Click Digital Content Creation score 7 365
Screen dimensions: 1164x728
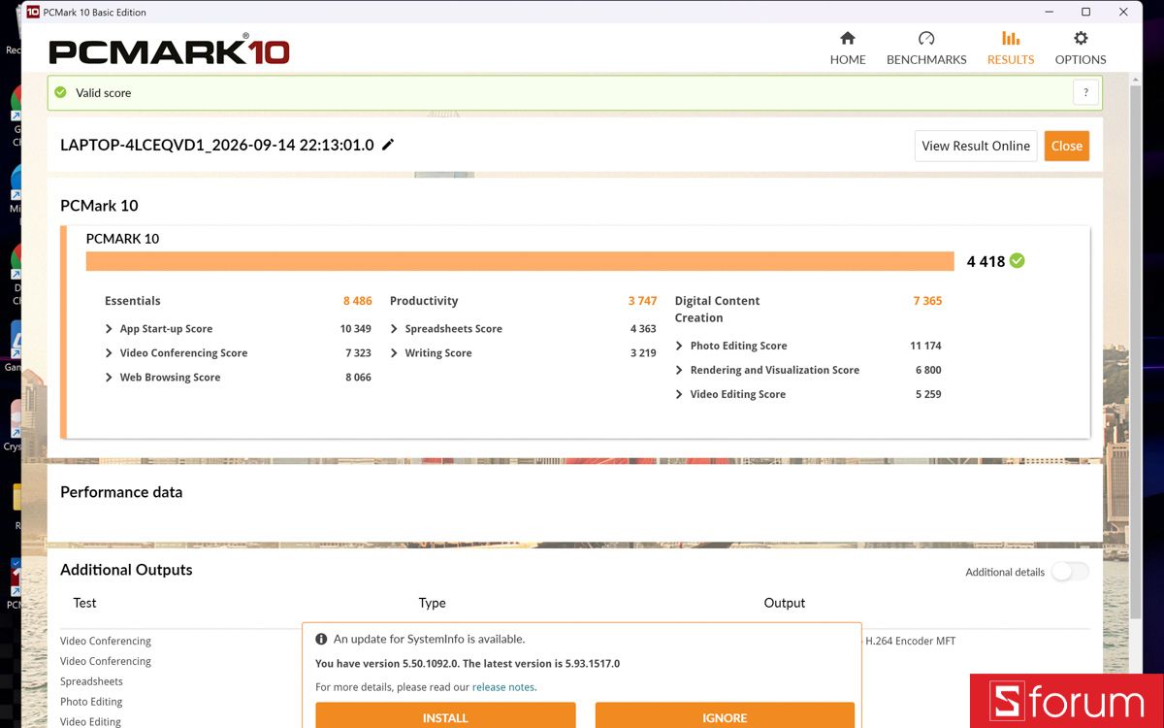coord(927,301)
